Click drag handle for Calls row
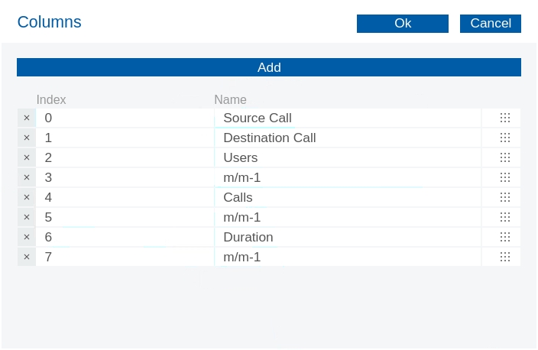This screenshot has height=350, width=538. pyautogui.click(x=504, y=197)
